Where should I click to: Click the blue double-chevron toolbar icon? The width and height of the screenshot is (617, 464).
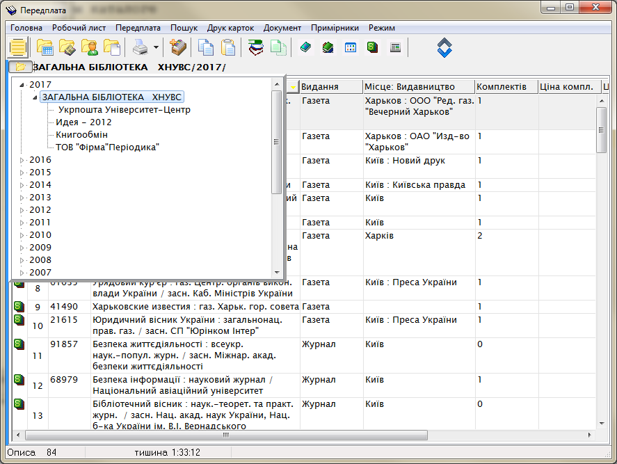pos(444,48)
